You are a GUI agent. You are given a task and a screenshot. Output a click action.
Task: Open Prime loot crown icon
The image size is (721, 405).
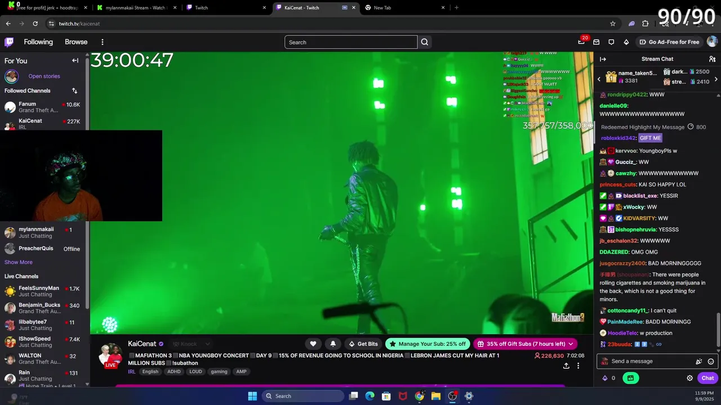[581, 42]
